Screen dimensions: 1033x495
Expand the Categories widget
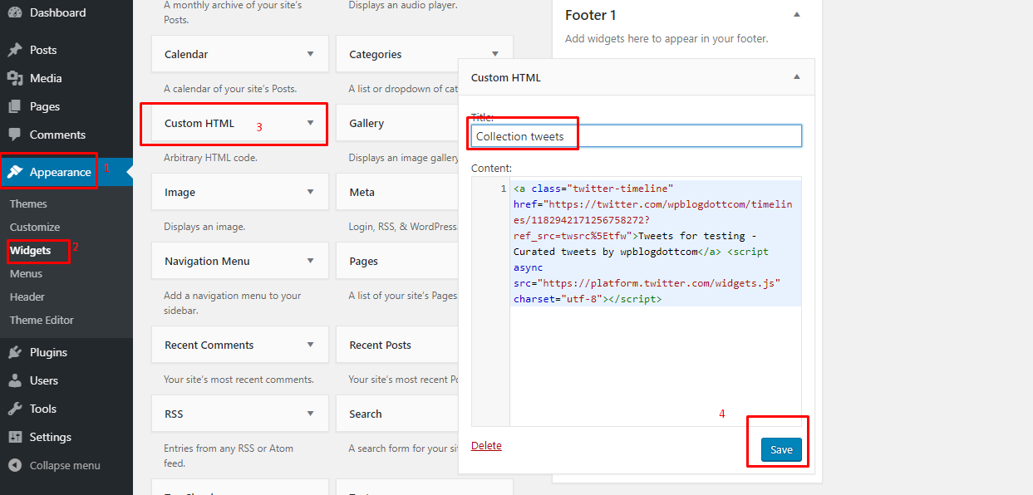tap(495, 54)
